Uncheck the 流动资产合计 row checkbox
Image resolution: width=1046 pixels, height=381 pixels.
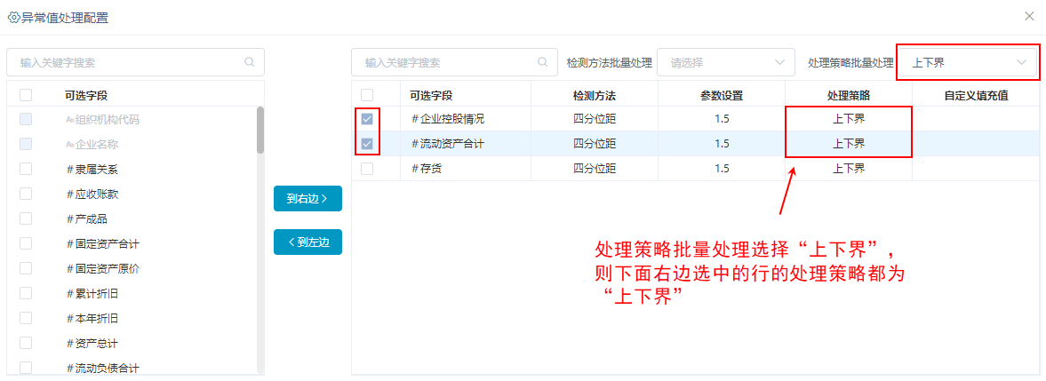point(367,144)
